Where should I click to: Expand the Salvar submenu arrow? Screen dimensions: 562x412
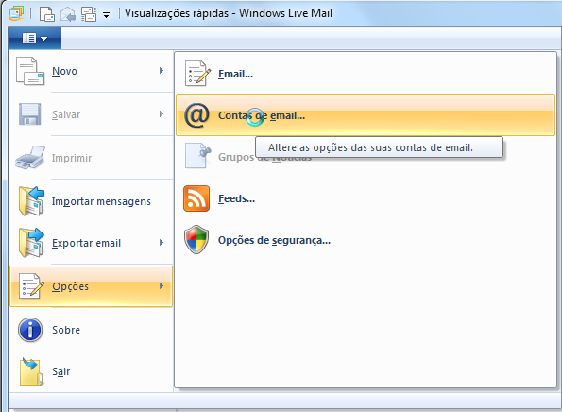tap(162, 114)
